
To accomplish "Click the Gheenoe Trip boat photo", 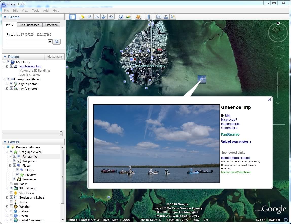I will pos(157,144).
